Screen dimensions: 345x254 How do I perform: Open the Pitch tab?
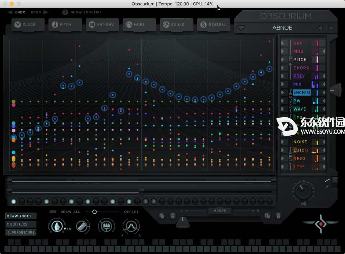65,25
